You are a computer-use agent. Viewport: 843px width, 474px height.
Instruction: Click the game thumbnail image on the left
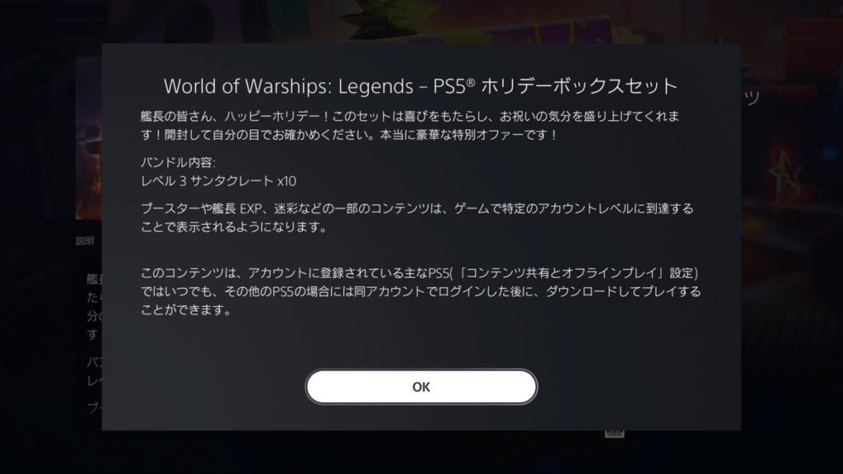(89, 138)
